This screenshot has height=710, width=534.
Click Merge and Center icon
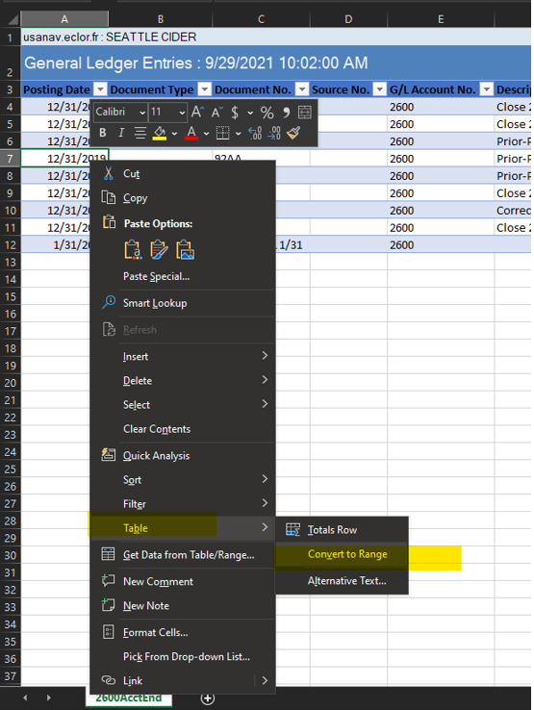(x=305, y=112)
